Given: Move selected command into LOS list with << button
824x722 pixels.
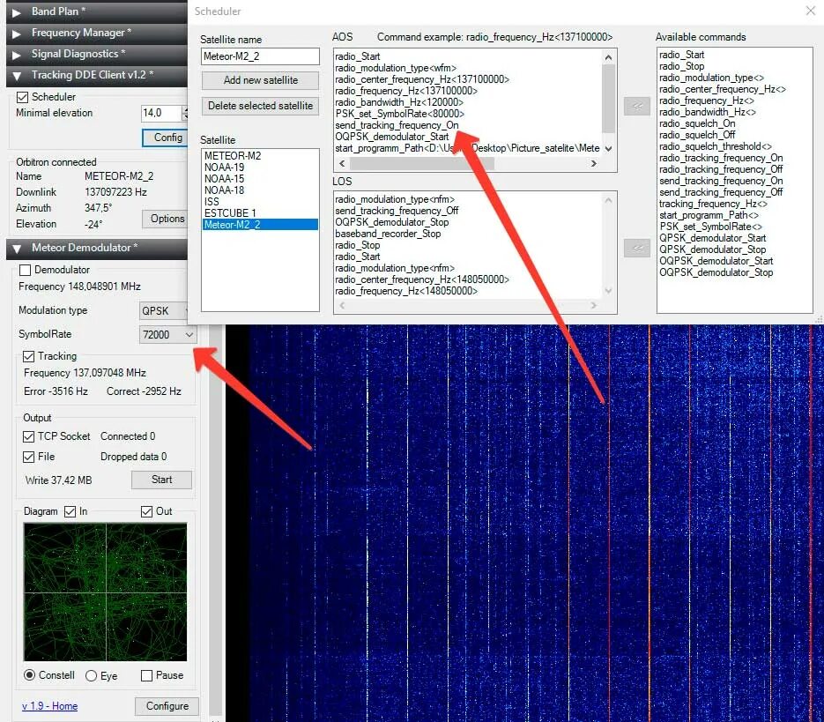Looking at the screenshot, I should coord(637,248).
